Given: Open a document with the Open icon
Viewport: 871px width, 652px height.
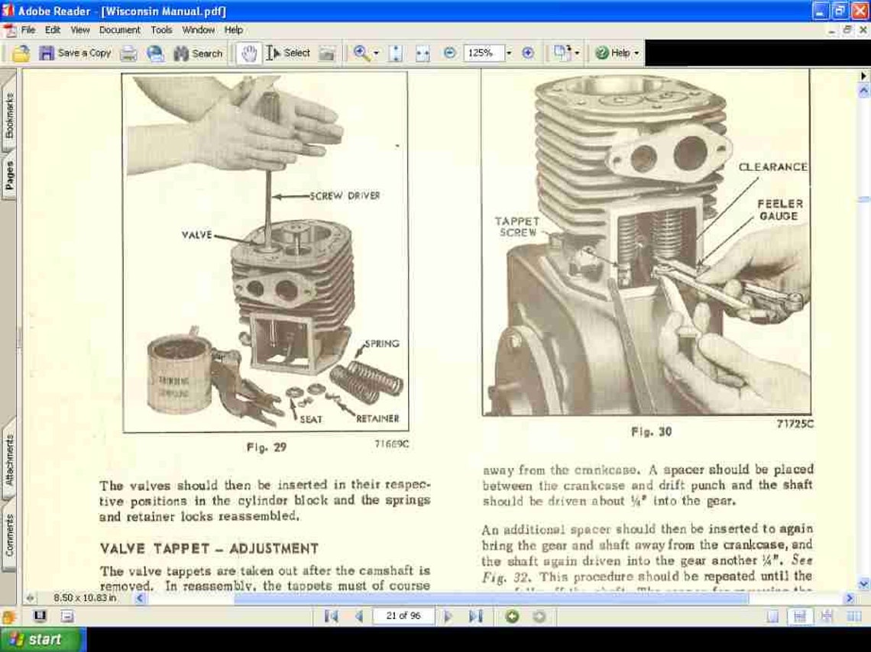Looking at the screenshot, I should (x=21, y=53).
